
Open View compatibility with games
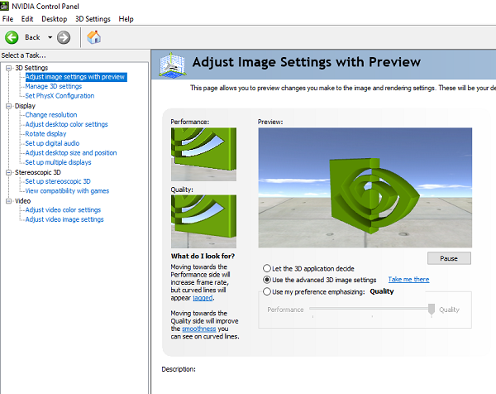[67, 191]
